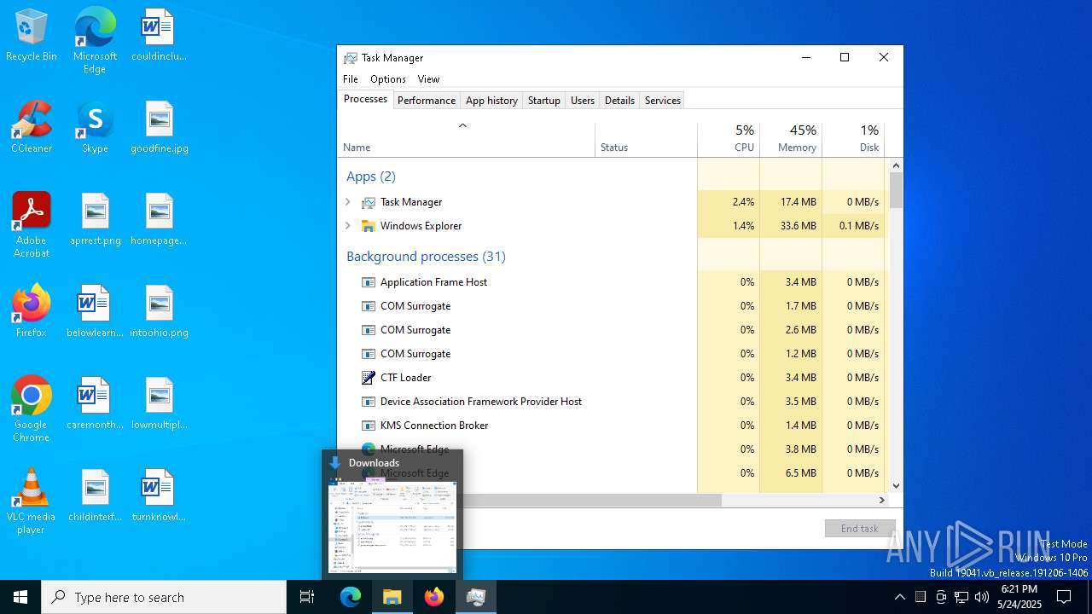Select the caremonth... Word document

tap(95, 403)
